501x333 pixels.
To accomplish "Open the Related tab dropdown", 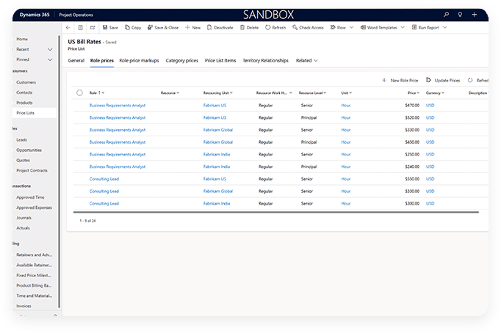I will point(306,60).
